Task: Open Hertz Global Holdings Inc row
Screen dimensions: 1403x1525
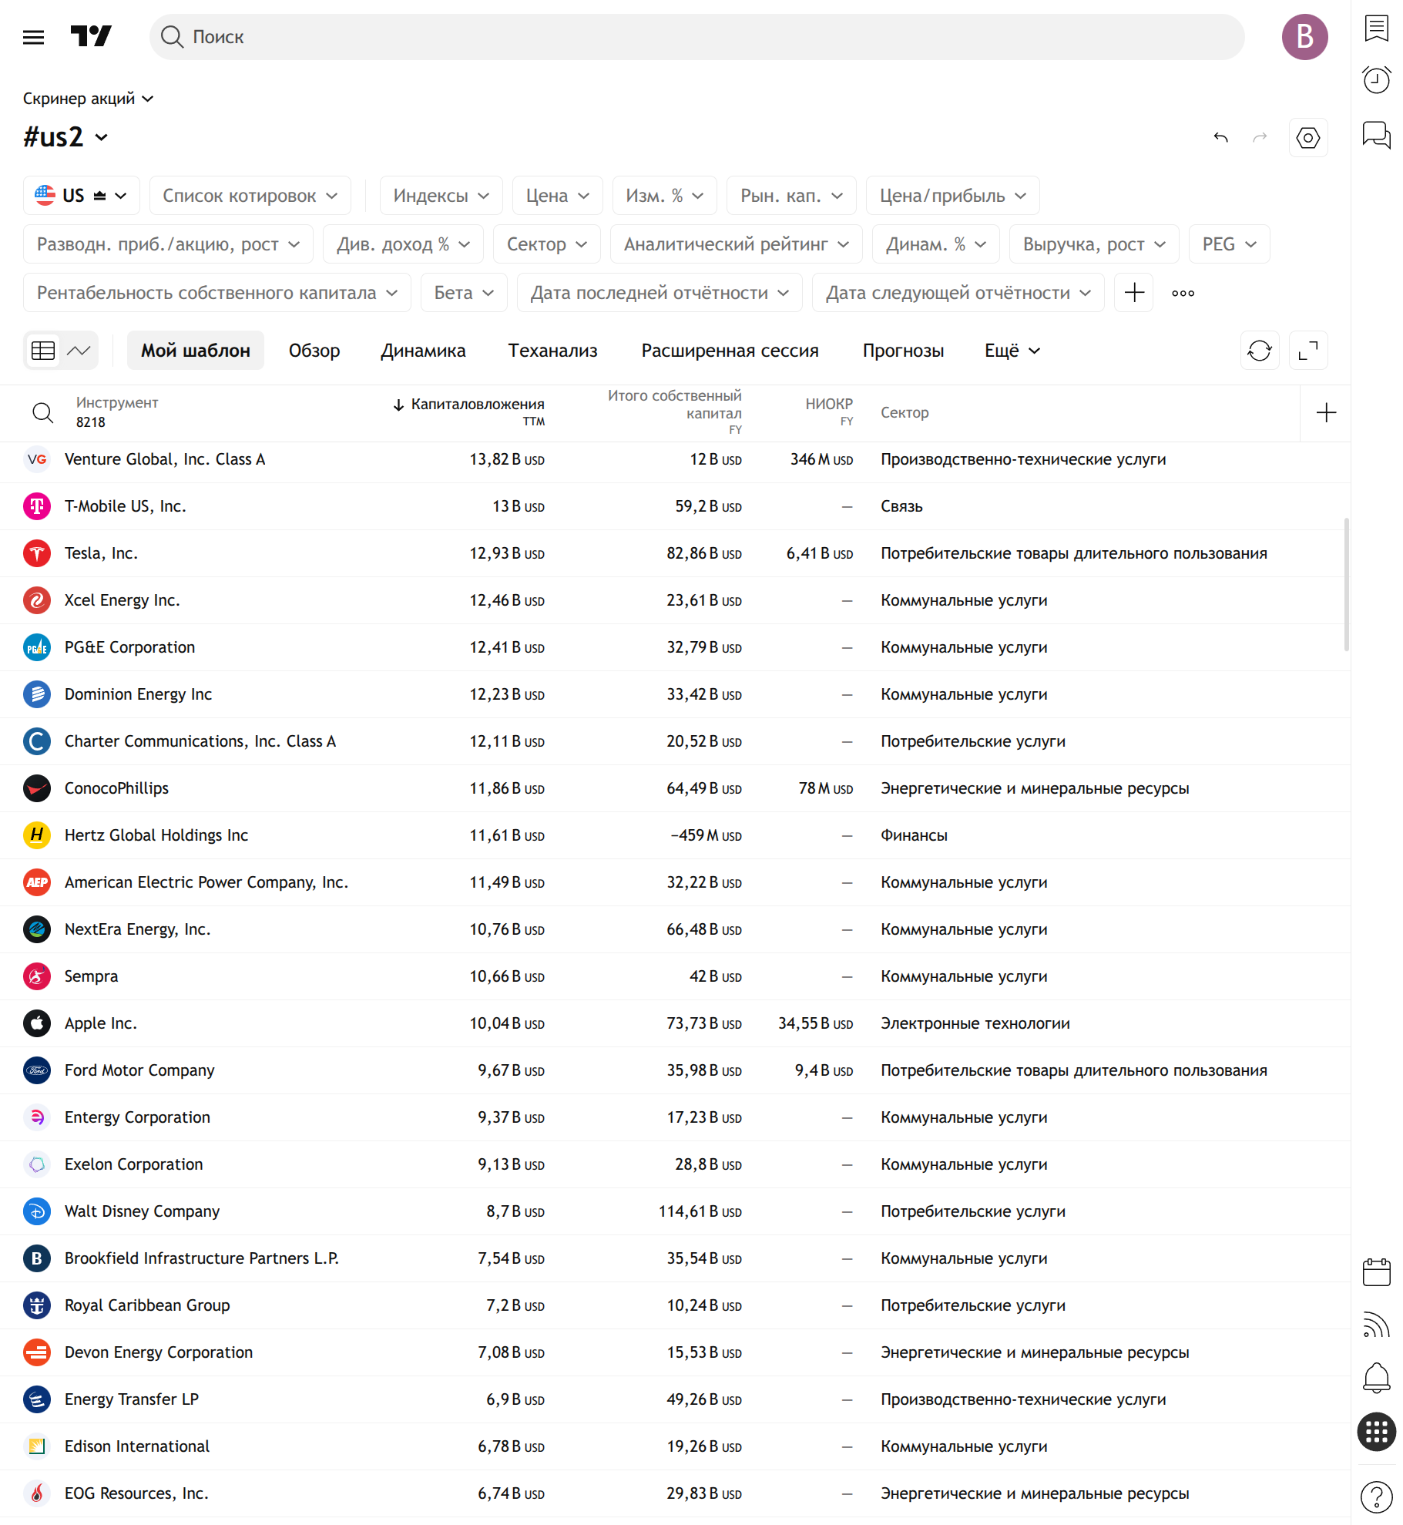Action: [675, 835]
